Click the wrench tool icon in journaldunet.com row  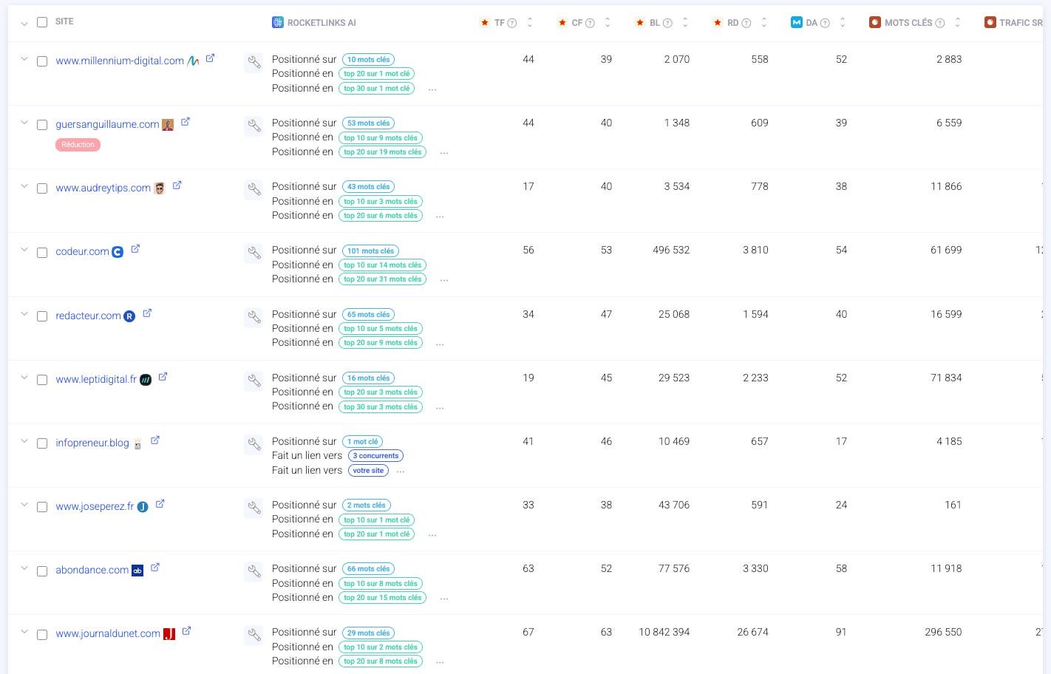(x=254, y=635)
